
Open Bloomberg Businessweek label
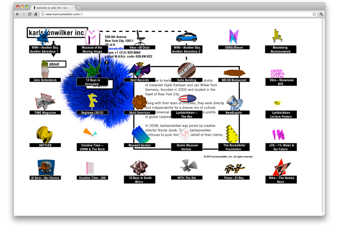pyautogui.click(x=281, y=50)
